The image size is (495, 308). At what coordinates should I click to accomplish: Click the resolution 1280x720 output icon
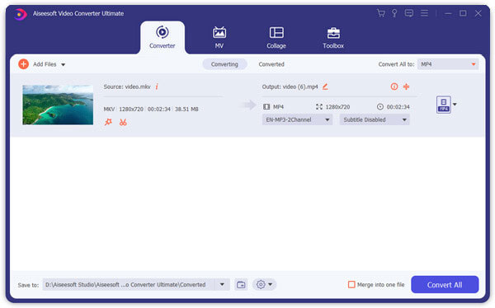pyautogui.click(x=319, y=107)
